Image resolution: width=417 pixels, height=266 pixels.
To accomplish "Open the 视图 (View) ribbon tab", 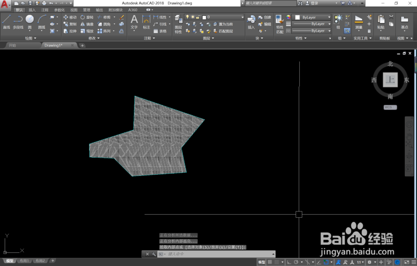I will pos(74,10).
